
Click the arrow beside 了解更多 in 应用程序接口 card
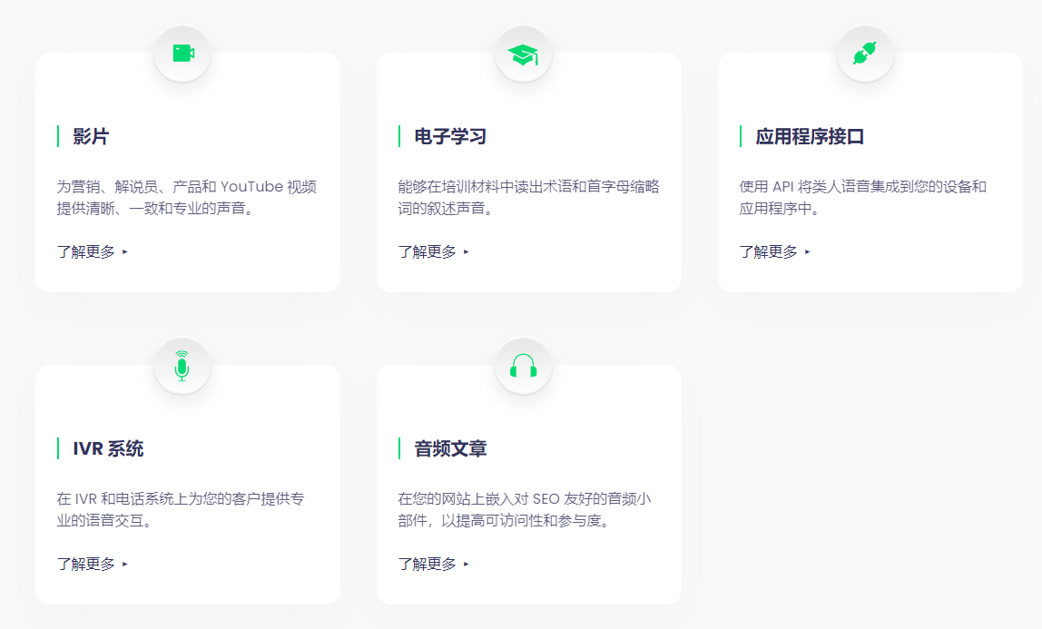(x=808, y=252)
